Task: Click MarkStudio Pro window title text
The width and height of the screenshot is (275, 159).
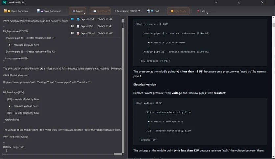Action: point(17,2)
